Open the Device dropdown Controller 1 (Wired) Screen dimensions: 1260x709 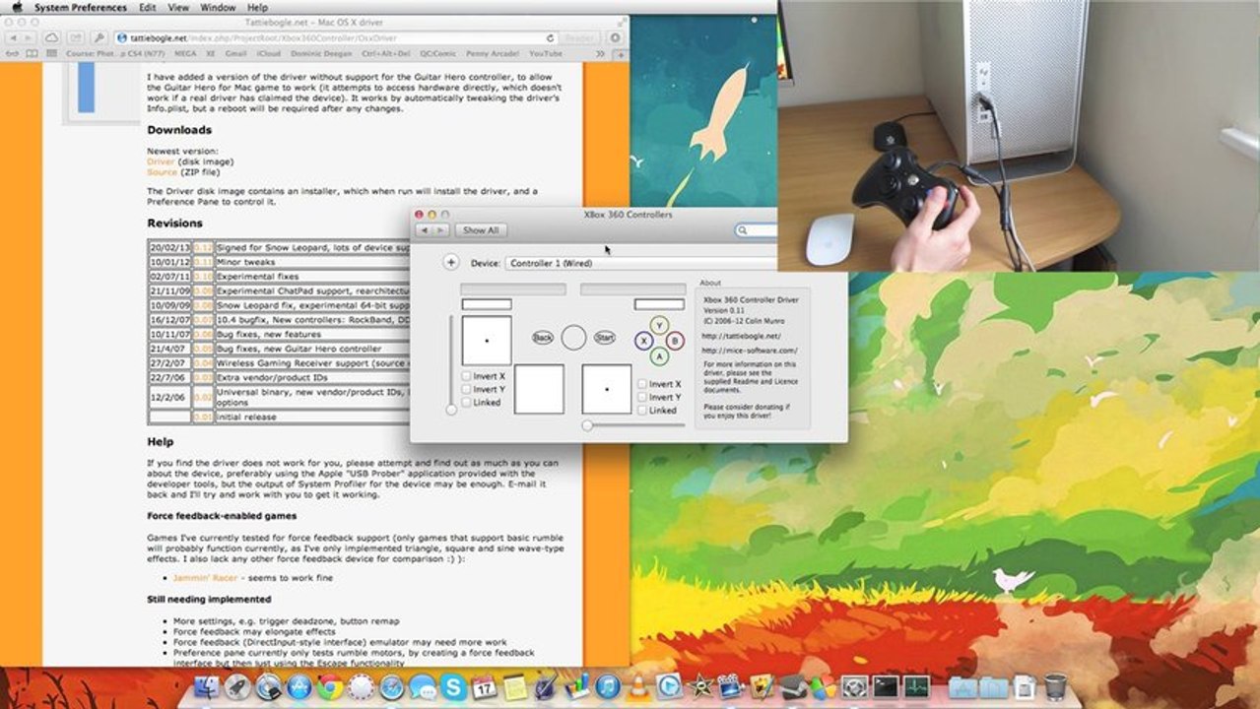click(640, 263)
